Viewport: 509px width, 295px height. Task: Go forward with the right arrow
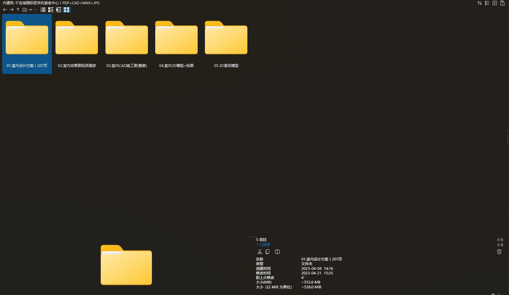pyautogui.click(x=12, y=10)
